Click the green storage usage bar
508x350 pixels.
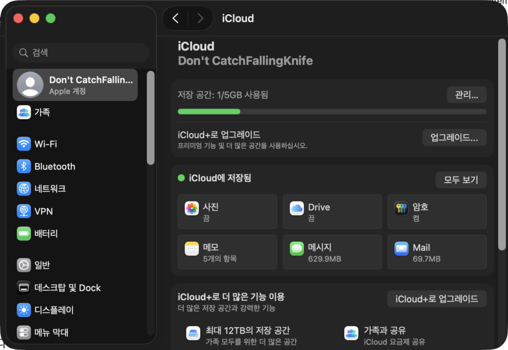coord(209,111)
